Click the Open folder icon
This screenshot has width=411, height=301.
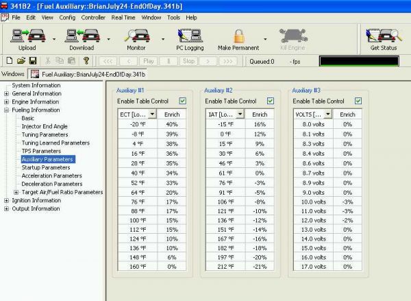pyautogui.click(x=20, y=61)
